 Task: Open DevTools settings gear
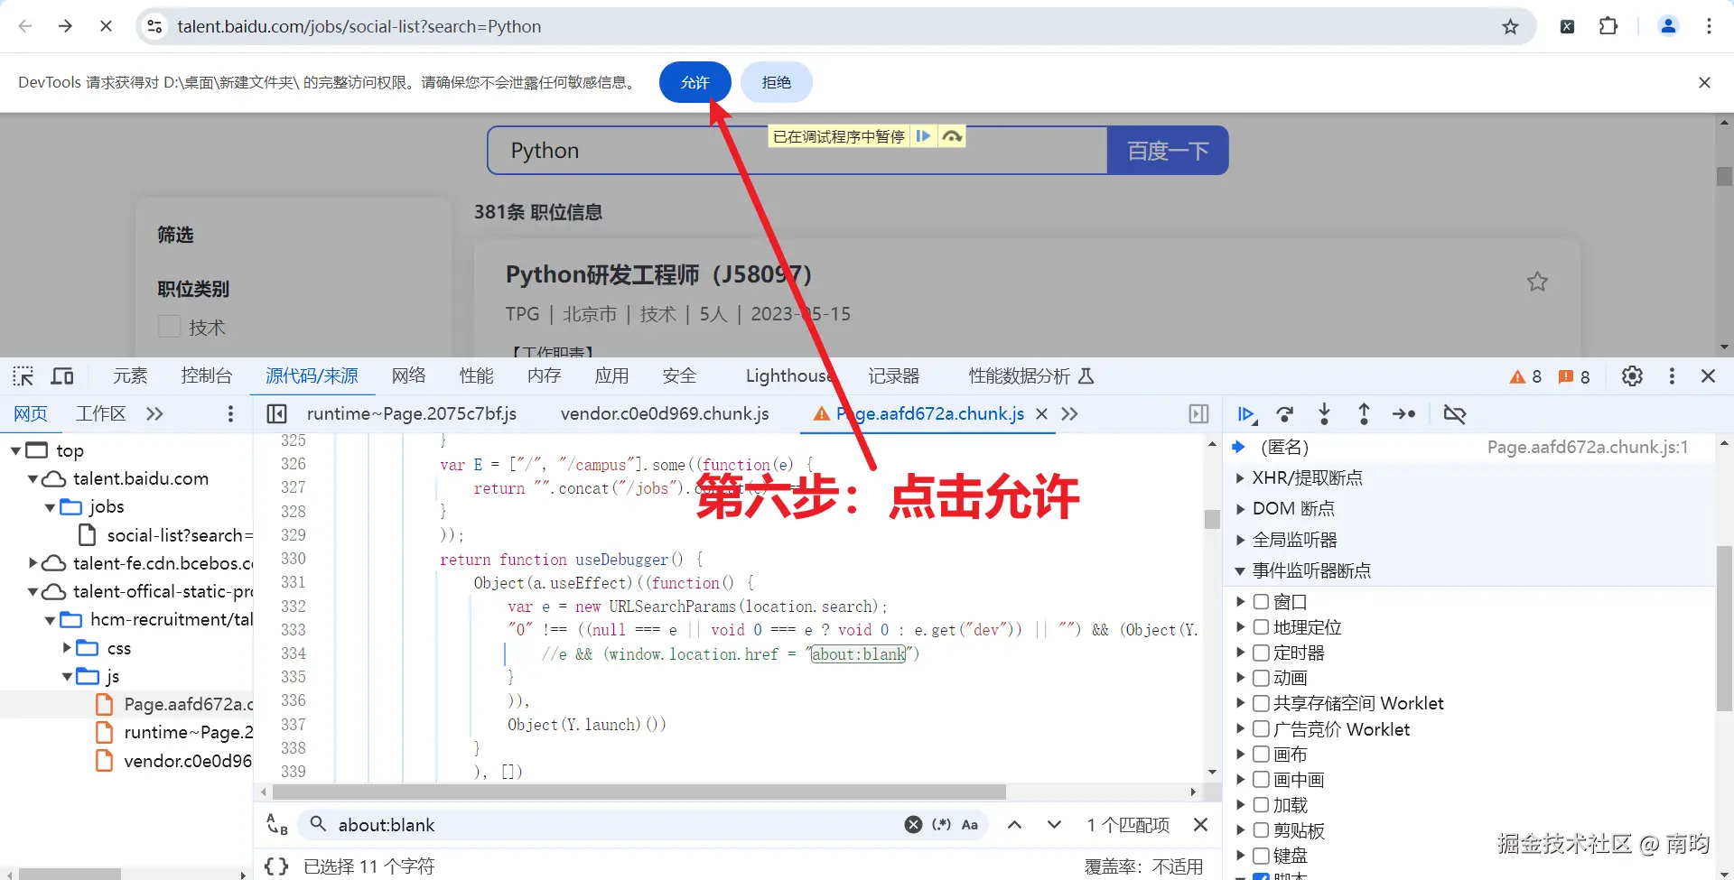(1632, 376)
